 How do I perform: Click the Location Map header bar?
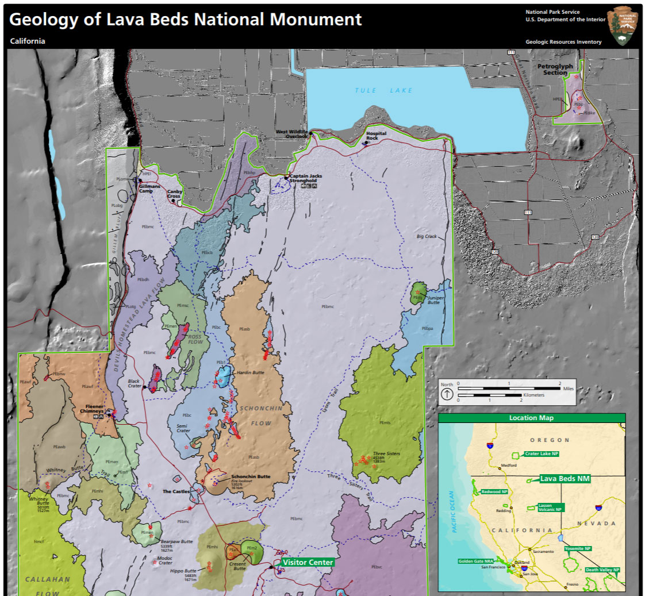click(531, 418)
